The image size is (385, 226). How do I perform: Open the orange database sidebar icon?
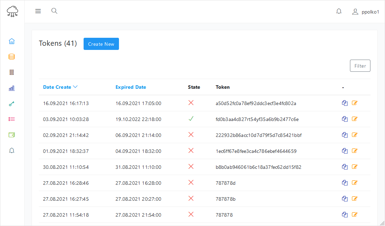[x=11, y=57]
